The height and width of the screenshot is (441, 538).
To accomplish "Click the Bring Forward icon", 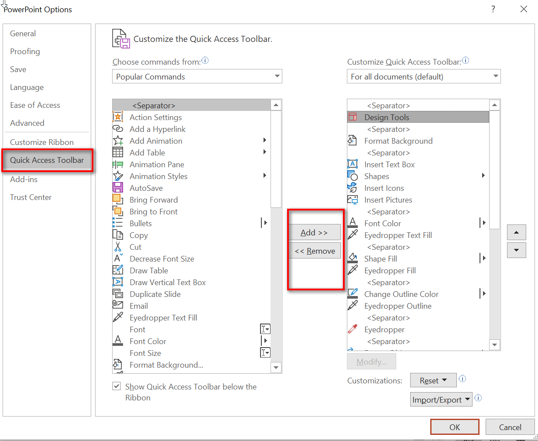I will point(118,200).
